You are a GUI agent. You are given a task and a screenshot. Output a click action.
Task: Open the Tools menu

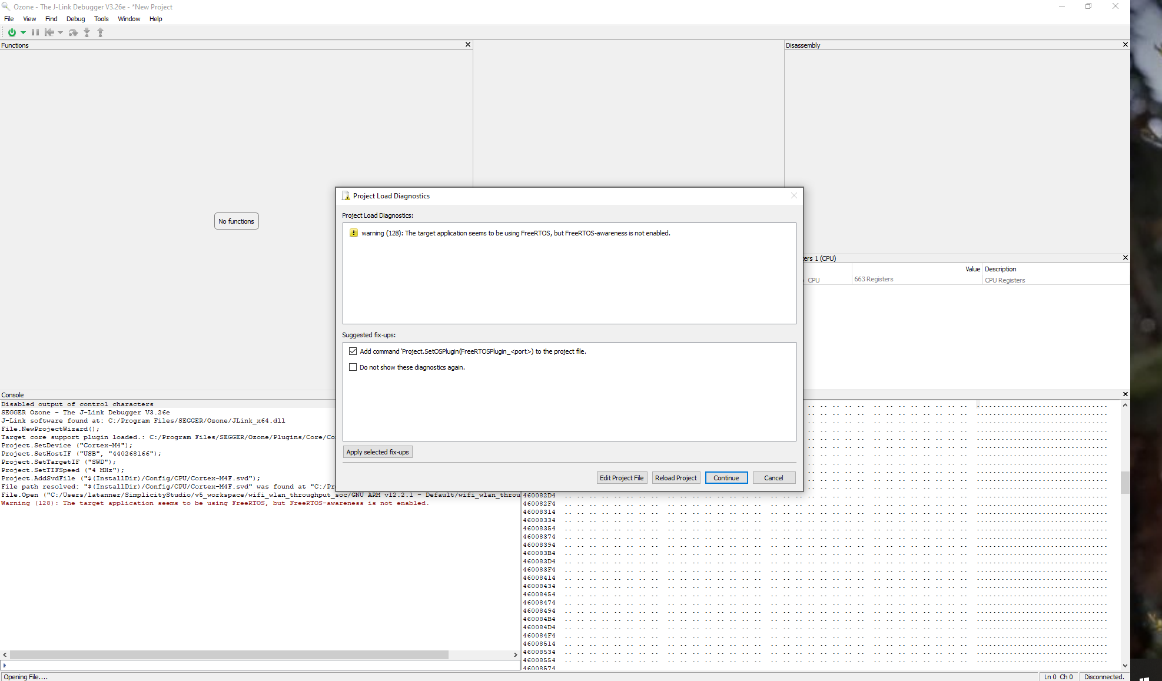pyautogui.click(x=101, y=19)
